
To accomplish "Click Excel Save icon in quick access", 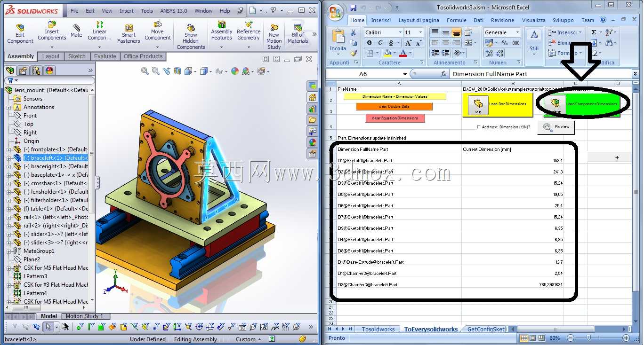I will coord(353,7).
